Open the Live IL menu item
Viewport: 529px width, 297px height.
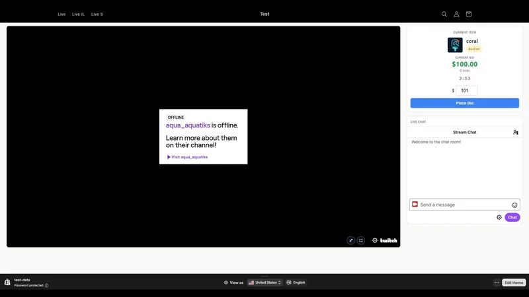pos(78,14)
